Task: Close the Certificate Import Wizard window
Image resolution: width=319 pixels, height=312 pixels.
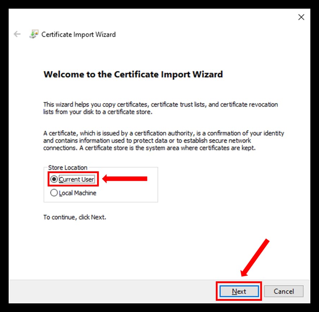Action: tap(301, 17)
